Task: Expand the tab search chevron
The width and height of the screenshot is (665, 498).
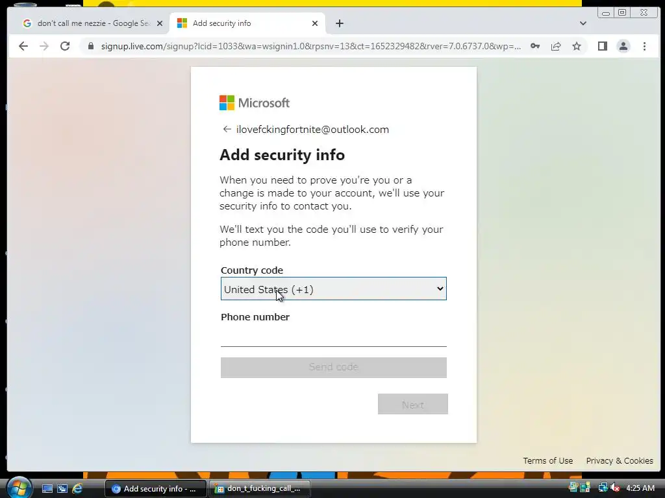Action: point(583,23)
